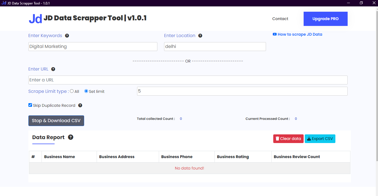Image resolution: width=378 pixels, height=196 pixels.
Task: Click the Total collected Count label
Action: tap(156, 119)
